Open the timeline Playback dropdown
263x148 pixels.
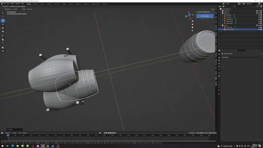pyautogui.click(x=8, y=133)
